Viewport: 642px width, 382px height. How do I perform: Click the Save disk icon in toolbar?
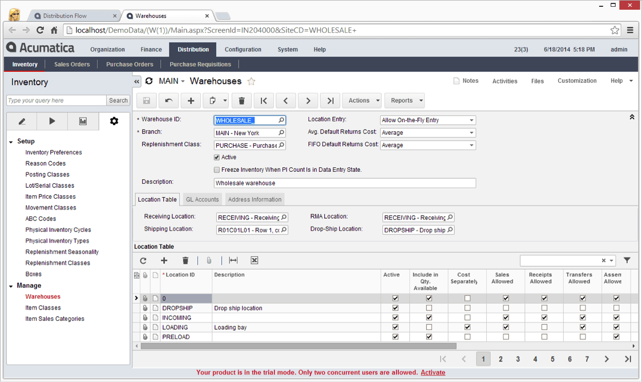[x=147, y=100]
